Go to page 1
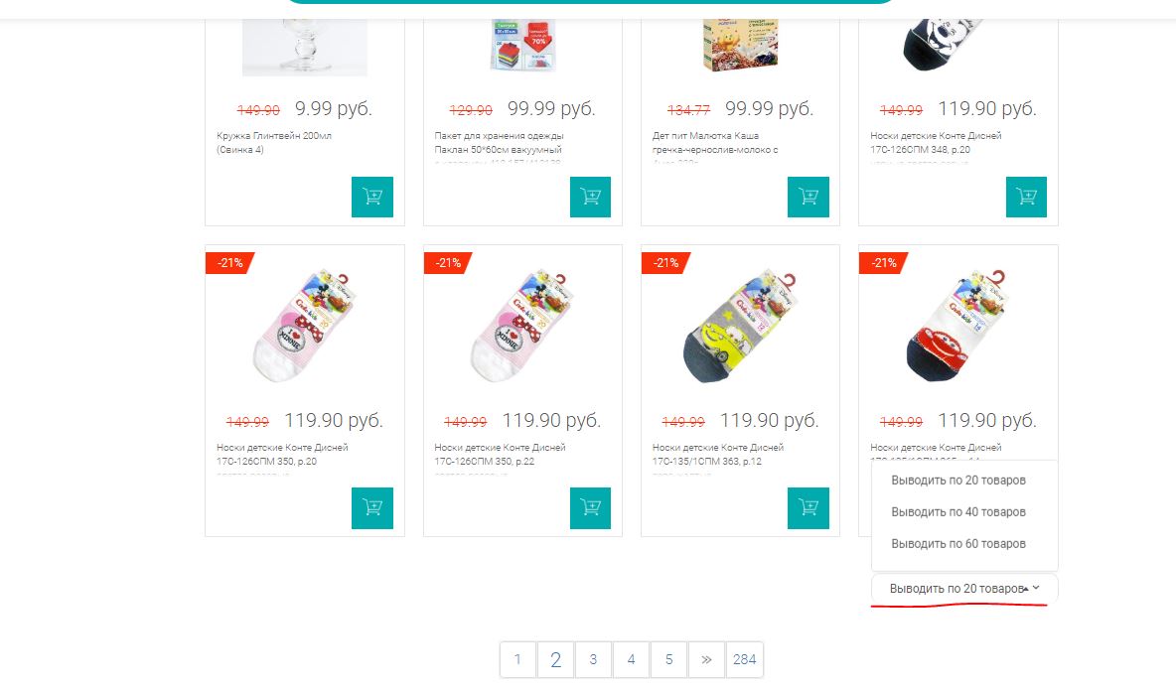Screen dimensions: 1176x692 [517, 660]
